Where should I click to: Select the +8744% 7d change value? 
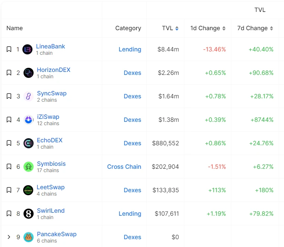262,120
